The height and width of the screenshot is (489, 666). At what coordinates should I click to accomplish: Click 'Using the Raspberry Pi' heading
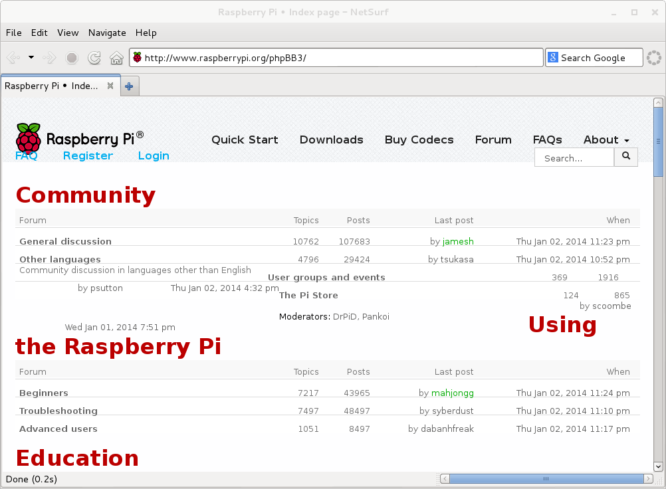(x=118, y=346)
